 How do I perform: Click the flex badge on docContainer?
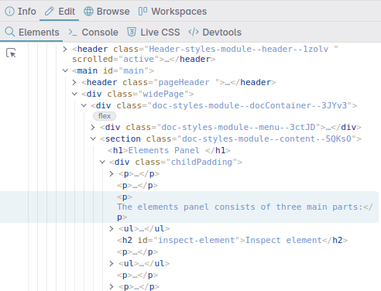(x=105, y=116)
